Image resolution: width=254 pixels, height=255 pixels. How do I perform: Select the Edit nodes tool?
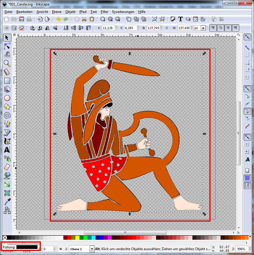pos(7,46)
